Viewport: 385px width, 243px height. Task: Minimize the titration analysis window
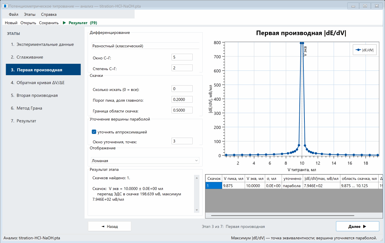tap(353, 6)
